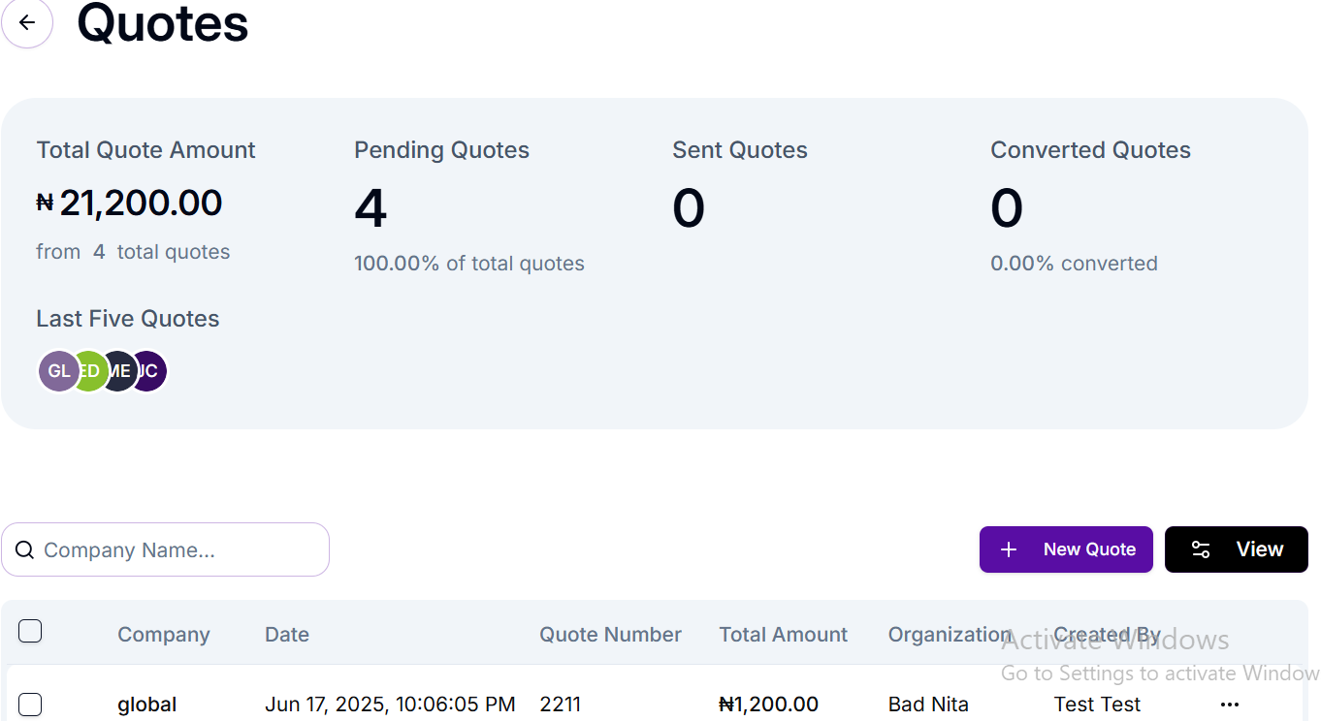
Task: Open the View options dropdown
Action: (1236, 549)
